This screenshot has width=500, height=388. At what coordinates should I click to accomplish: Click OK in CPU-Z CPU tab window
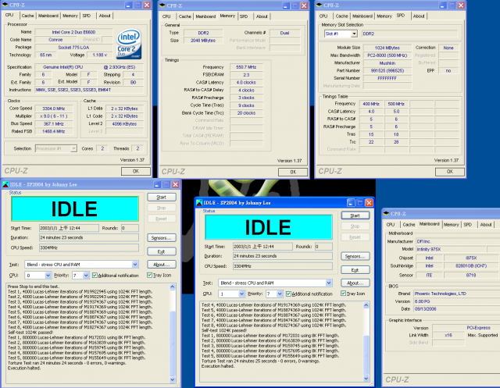coord(136,172)
